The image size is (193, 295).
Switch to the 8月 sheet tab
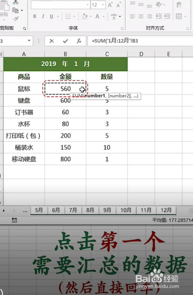tap(90, 210)
